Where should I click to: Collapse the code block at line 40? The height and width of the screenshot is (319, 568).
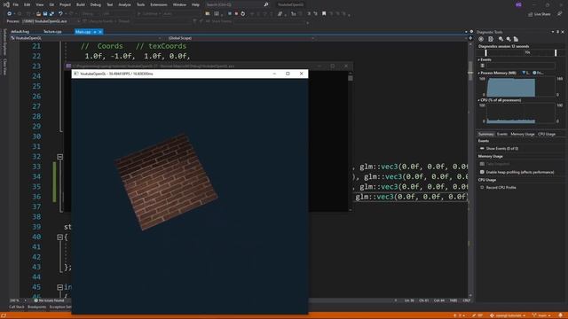[x=60, y=237]
